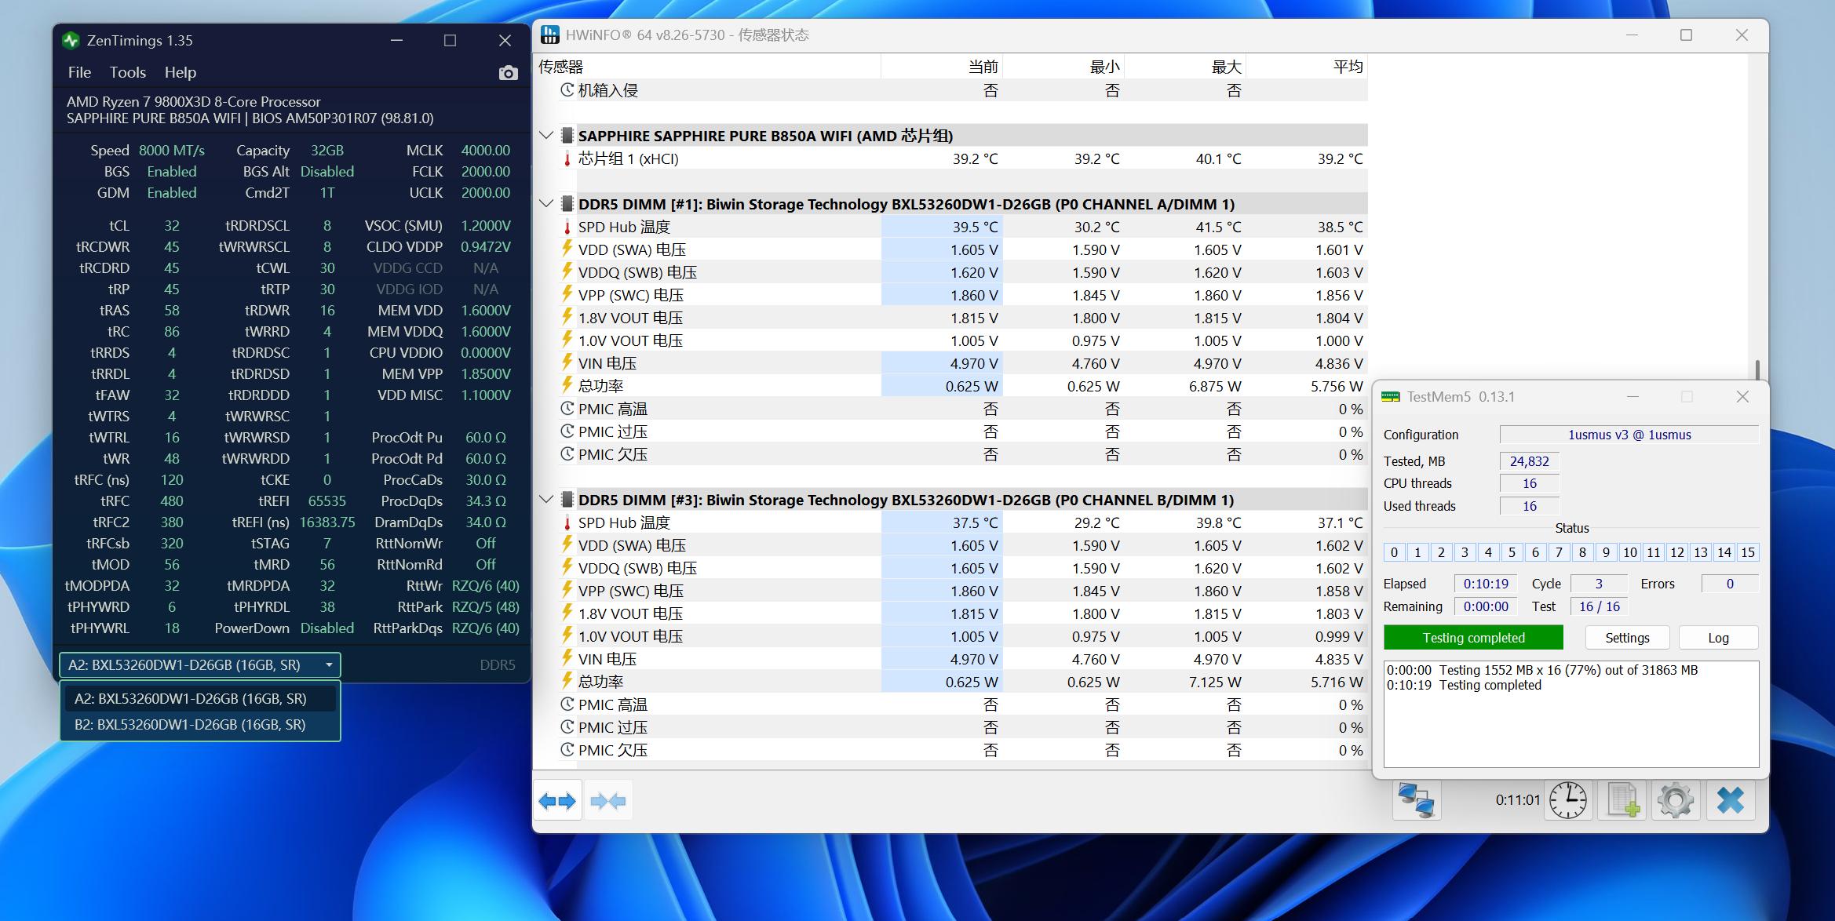
Task: Click lightning icon next to DIMM #1 VIN 电压
Action: (x=567, y=362)
